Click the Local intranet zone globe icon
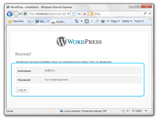The height and width of the screenshot is (120, 159). click(61, 111)
